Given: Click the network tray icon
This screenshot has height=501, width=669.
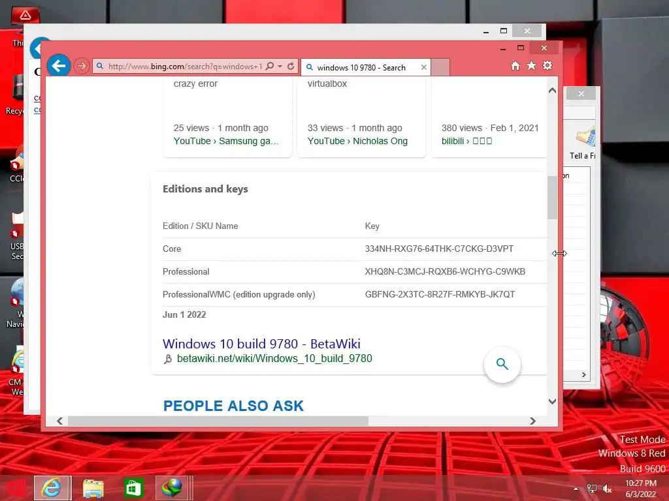Looking at the screenshot, I should pos(591,489).
